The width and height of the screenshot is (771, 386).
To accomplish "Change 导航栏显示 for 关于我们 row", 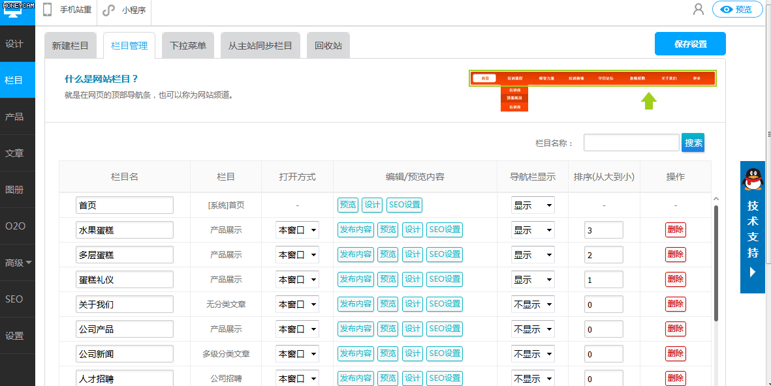I will [533, 304].
